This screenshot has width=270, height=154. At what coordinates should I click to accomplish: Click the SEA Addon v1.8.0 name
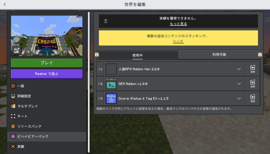pyautogui.click(x=133, y=84)
